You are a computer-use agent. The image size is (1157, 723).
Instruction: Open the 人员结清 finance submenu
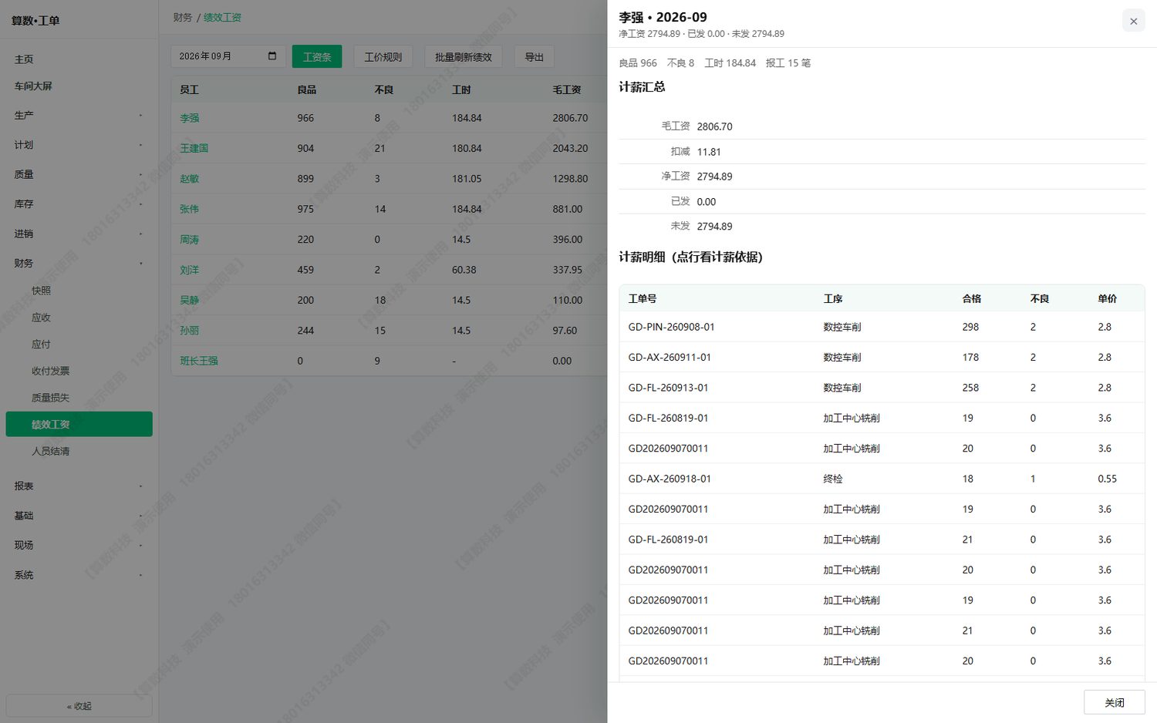click(x=79, y=451)
